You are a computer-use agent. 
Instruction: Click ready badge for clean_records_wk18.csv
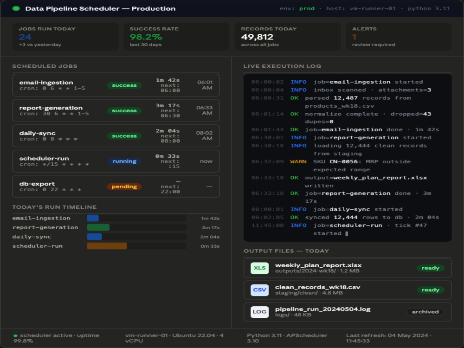(x=431, y=290)
